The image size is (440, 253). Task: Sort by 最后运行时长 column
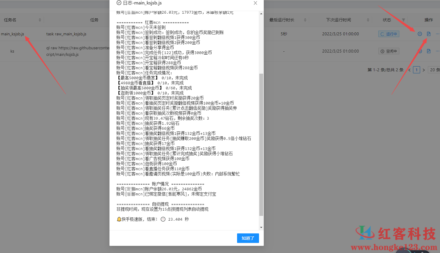[305, 20]
